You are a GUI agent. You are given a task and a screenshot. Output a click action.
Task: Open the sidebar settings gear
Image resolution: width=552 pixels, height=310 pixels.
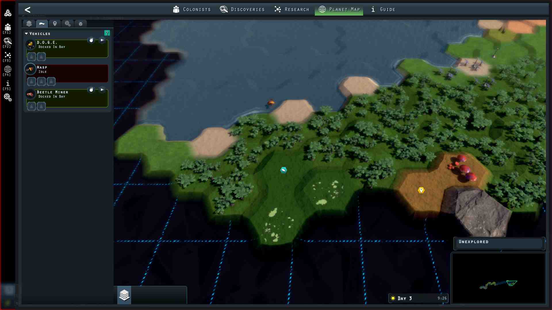point(8,97)
